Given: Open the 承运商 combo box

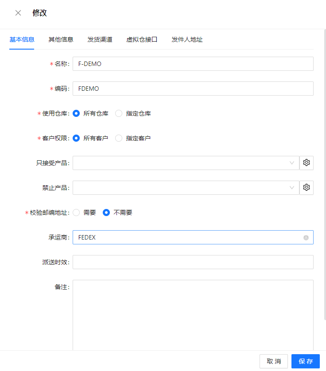Looking at the screenshot, I should click(186, 237).
